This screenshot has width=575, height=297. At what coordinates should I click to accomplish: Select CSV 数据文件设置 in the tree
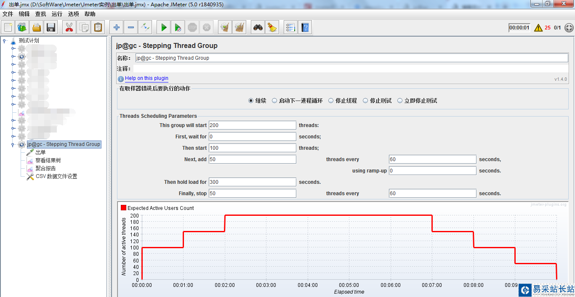(x=56, y=176)
